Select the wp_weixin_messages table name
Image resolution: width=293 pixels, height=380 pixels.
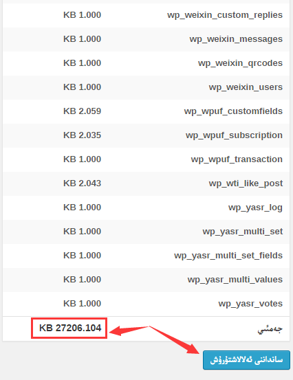point(236,39)
